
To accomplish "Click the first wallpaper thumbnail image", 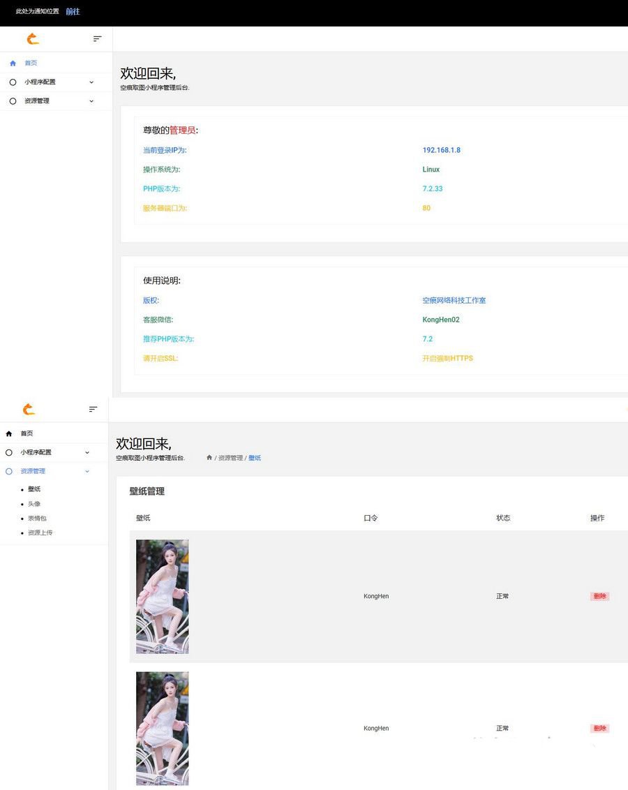I will point(162,596).
